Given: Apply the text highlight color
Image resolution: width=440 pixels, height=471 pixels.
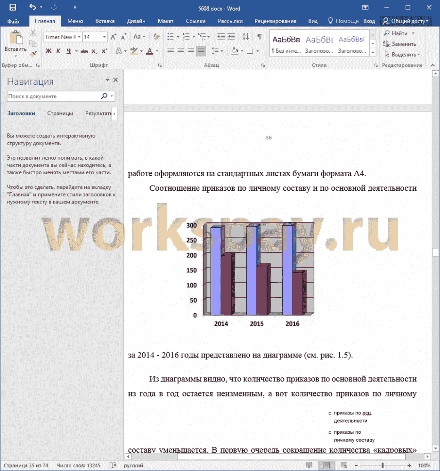Looking at the screenshot, I should 134,51.
